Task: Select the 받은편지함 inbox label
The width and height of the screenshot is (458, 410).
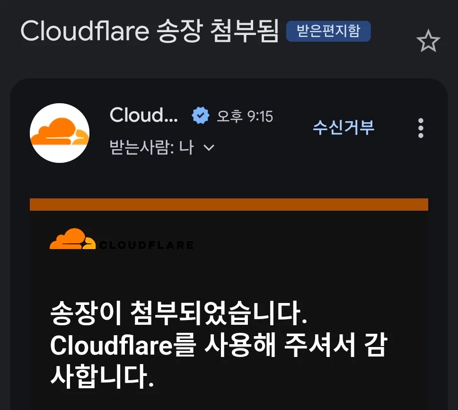Action: pos(328,31)
